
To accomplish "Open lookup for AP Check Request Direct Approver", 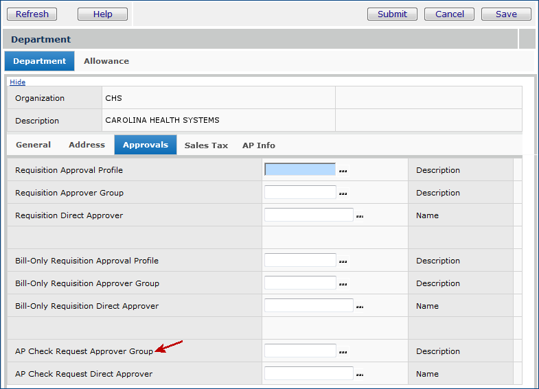I will click(360, 375).
